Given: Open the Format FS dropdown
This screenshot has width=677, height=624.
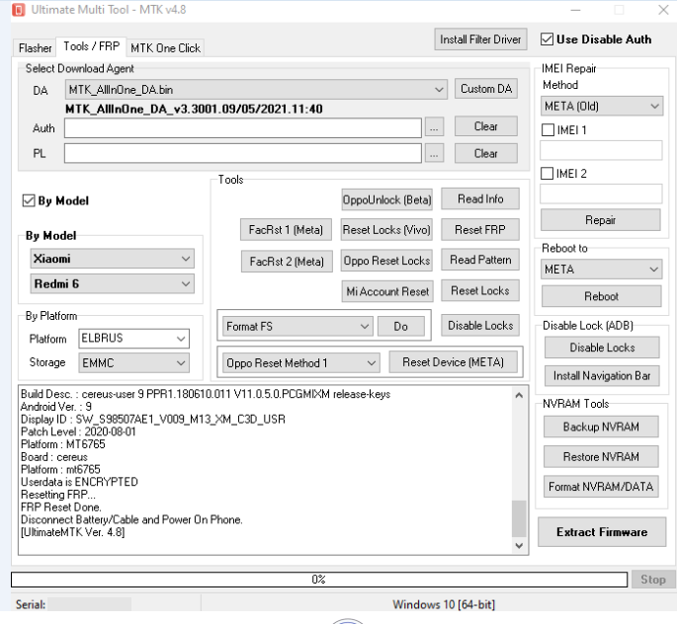Looking at the screenshot, I should 297,327.
